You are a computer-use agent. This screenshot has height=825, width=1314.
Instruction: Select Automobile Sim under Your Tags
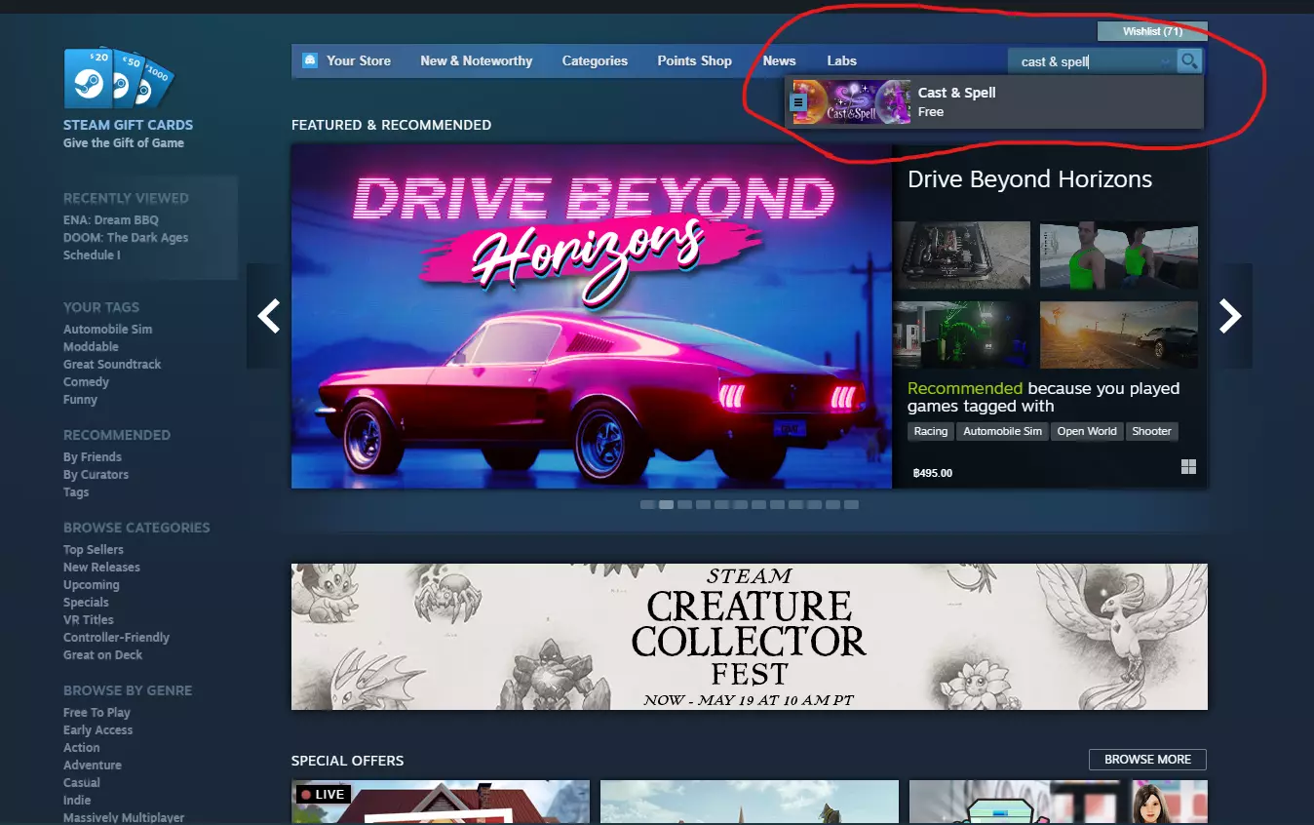pyautogui.click(x=107, y=330)
